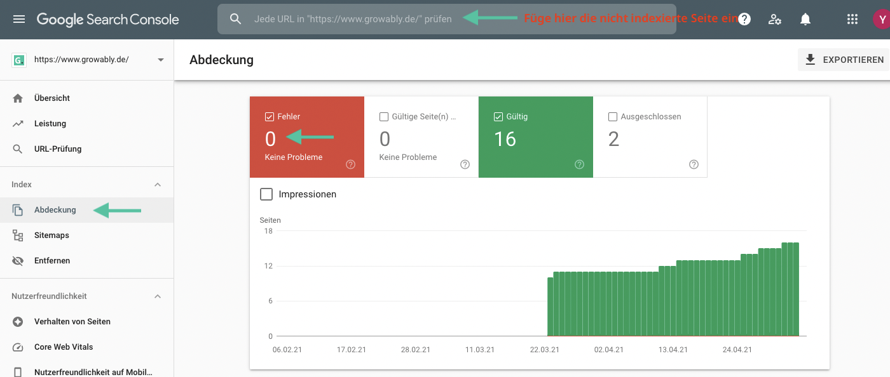
Task: Click help icon on Gültige Seite(n) card
Action: pyautogui.click(x=465, y=164)
